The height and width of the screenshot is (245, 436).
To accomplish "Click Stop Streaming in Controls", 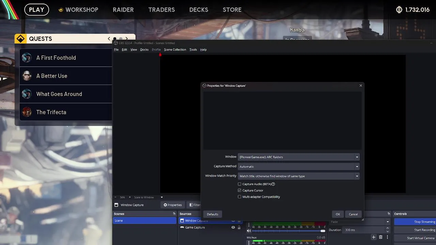I will pos(415,222).
